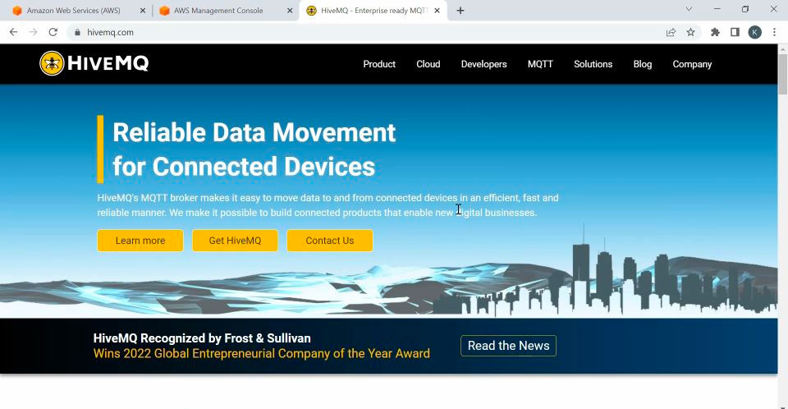Viewport: 788px width, 409px height.
Task: Restore down the browser window
Action: 745,9
